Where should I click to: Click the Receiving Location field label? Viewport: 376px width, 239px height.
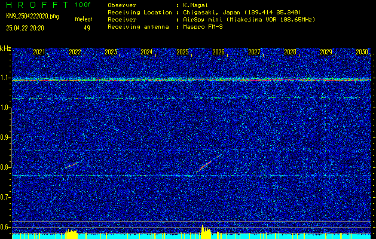click(140, 12)
